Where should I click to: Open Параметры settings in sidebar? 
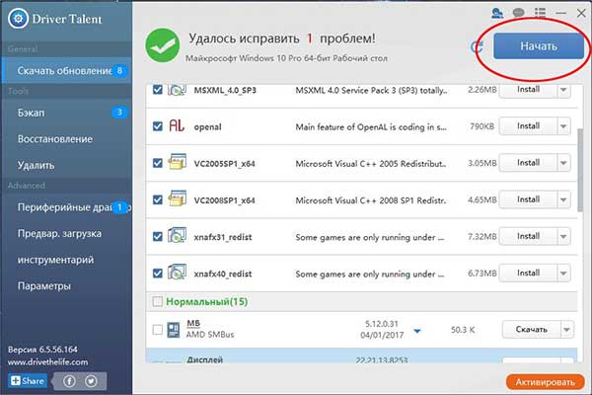(x=66, y=286)
